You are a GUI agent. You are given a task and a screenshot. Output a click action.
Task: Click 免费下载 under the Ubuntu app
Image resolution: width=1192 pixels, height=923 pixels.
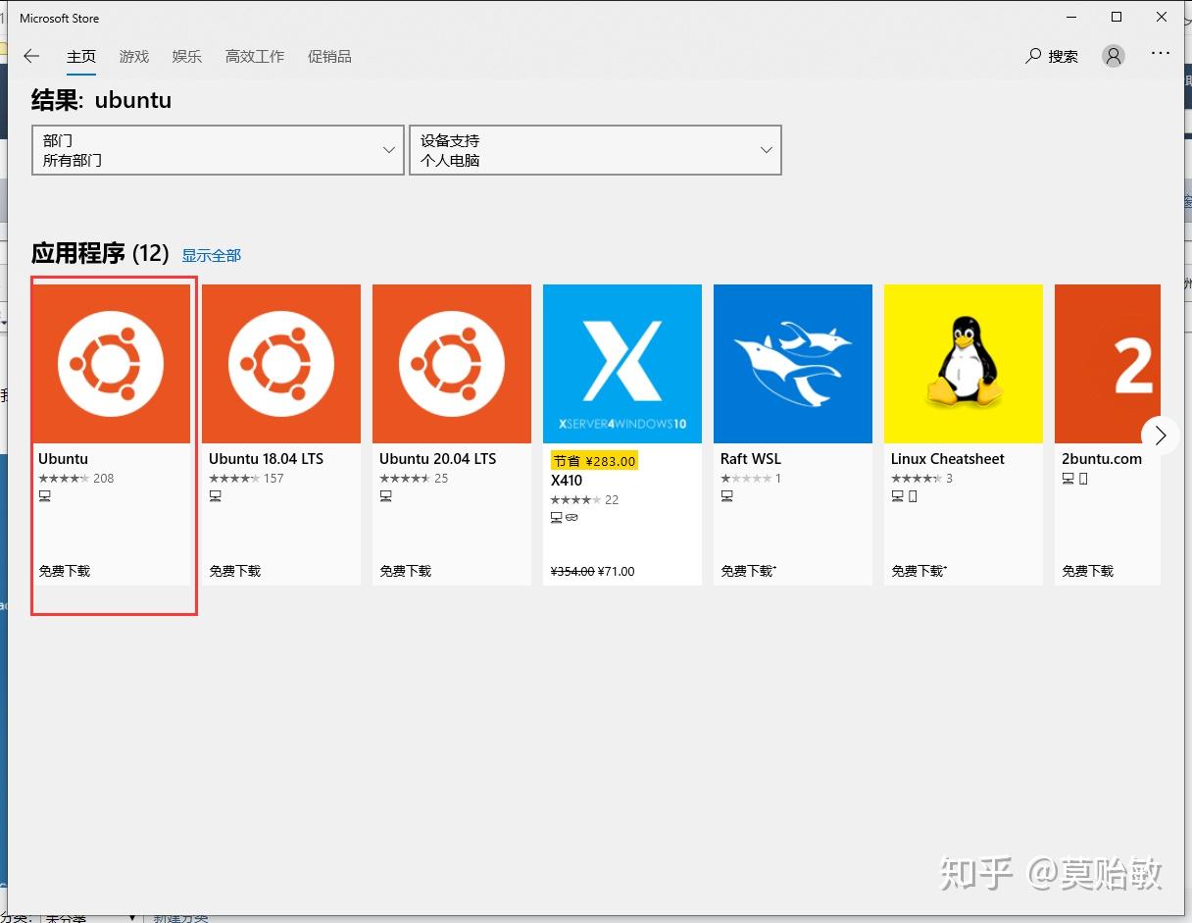pos(65,571)
